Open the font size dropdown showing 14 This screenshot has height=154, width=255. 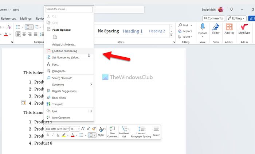79,129
